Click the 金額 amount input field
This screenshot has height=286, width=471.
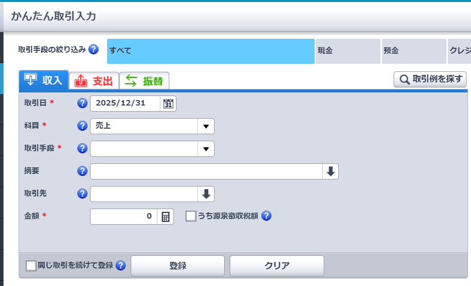(124, 217)
